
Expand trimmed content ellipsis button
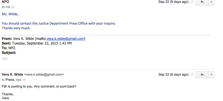click(5, 59)
